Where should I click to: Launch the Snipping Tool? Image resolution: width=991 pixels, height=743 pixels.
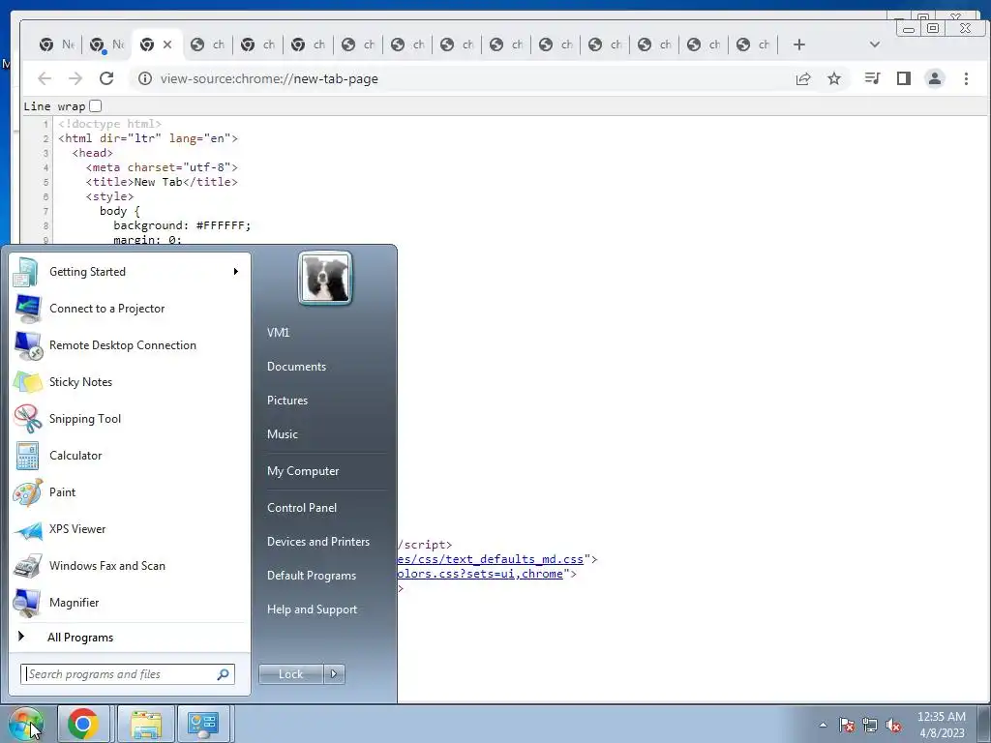point(130,418)
